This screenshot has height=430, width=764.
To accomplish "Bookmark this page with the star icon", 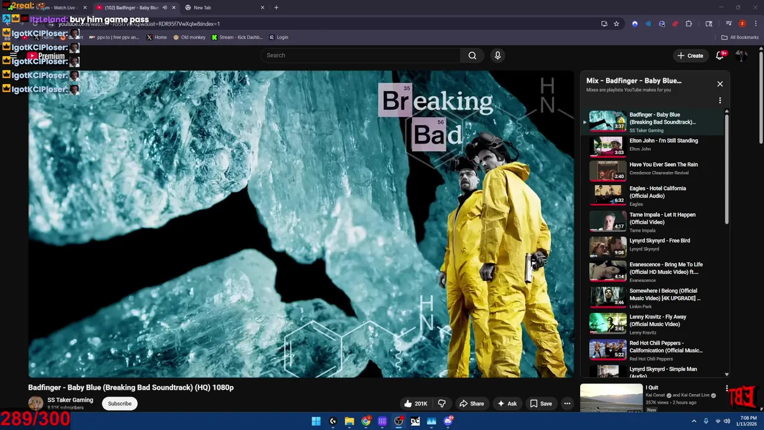I will tap(616, 24).
